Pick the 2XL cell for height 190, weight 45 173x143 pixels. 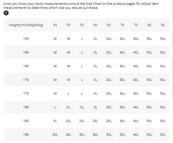pos(55,135)
